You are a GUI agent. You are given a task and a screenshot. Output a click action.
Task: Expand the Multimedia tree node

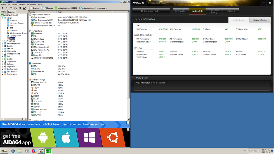coord(3,51)
